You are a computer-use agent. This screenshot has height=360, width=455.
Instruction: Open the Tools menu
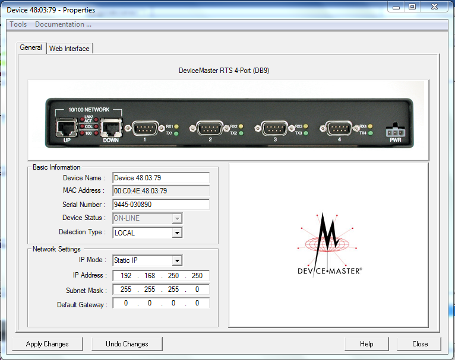18,24
